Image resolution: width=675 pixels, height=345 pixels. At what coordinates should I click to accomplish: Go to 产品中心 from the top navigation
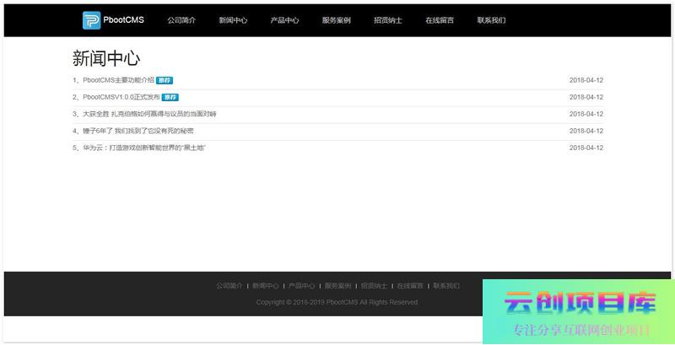[284, 20]
